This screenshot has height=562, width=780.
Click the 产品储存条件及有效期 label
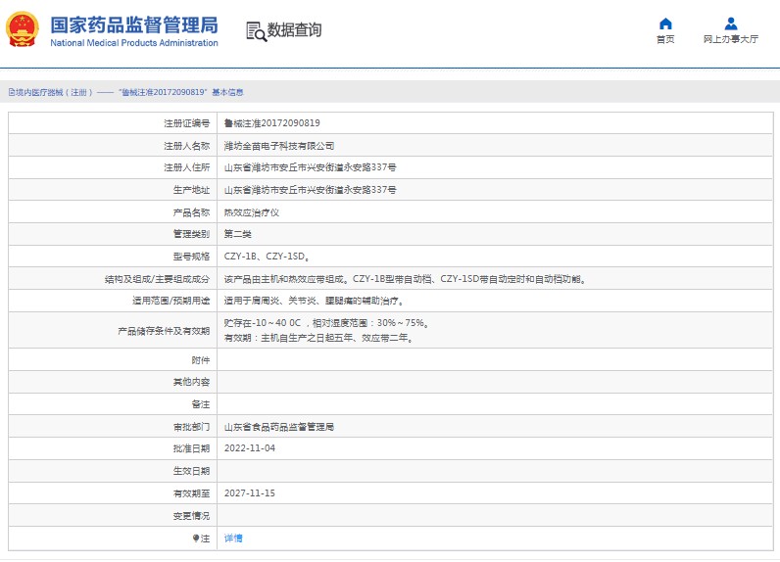164,331
